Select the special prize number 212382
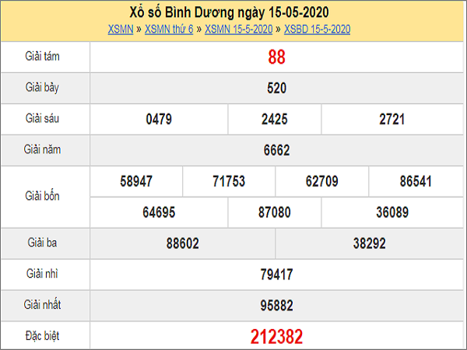This screenshot has height=350, width=467. pyautogui.click(x=276, y=337)
